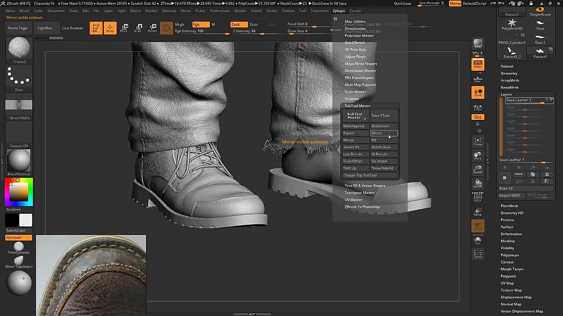Click the Zoom3D navigation icon

pyautogui.click(x=478, y=170)
